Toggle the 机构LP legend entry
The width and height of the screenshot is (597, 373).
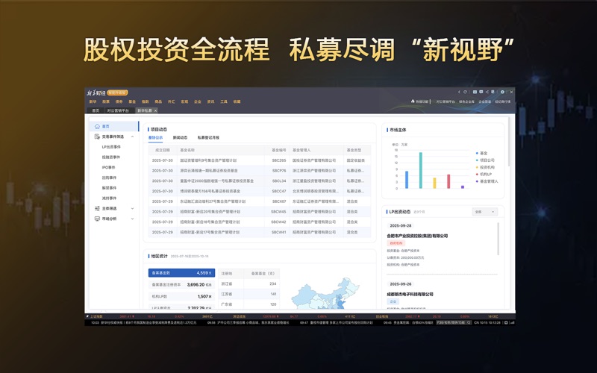point(484,175)
